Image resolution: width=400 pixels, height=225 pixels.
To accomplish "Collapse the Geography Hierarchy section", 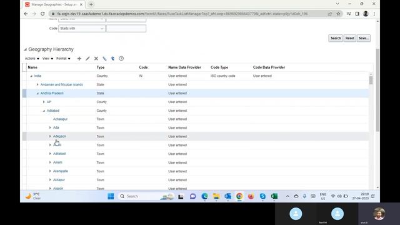I will (25, 49).
